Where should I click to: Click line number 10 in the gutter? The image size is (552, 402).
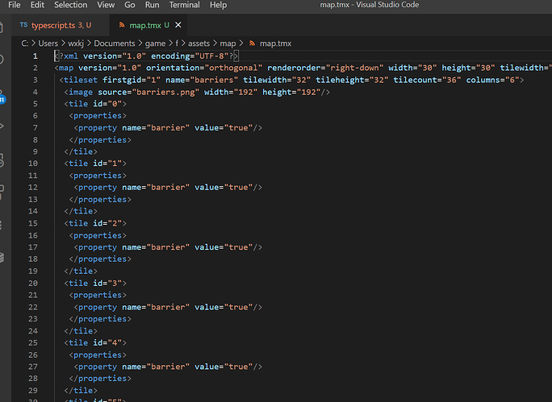[33, 164]
